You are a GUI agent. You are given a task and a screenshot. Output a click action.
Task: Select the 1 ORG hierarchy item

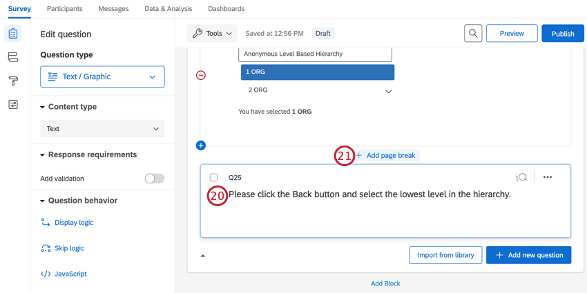317,72
